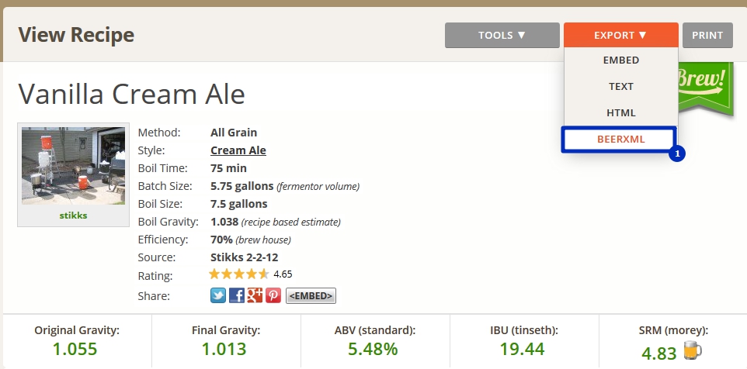Choose Text export option
747x369 pixels.
[620, 87]
